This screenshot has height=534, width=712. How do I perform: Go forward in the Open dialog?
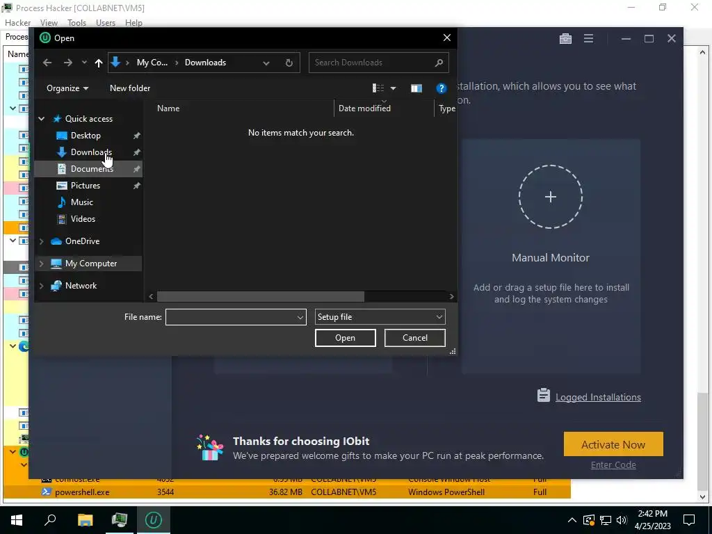click(67, 63)
